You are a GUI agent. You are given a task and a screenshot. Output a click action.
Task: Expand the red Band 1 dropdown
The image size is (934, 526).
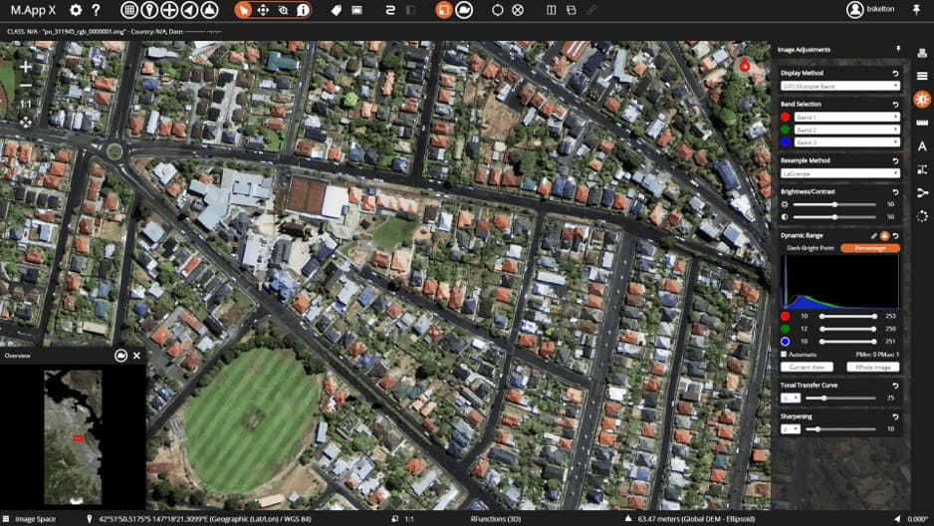(846, 117)
